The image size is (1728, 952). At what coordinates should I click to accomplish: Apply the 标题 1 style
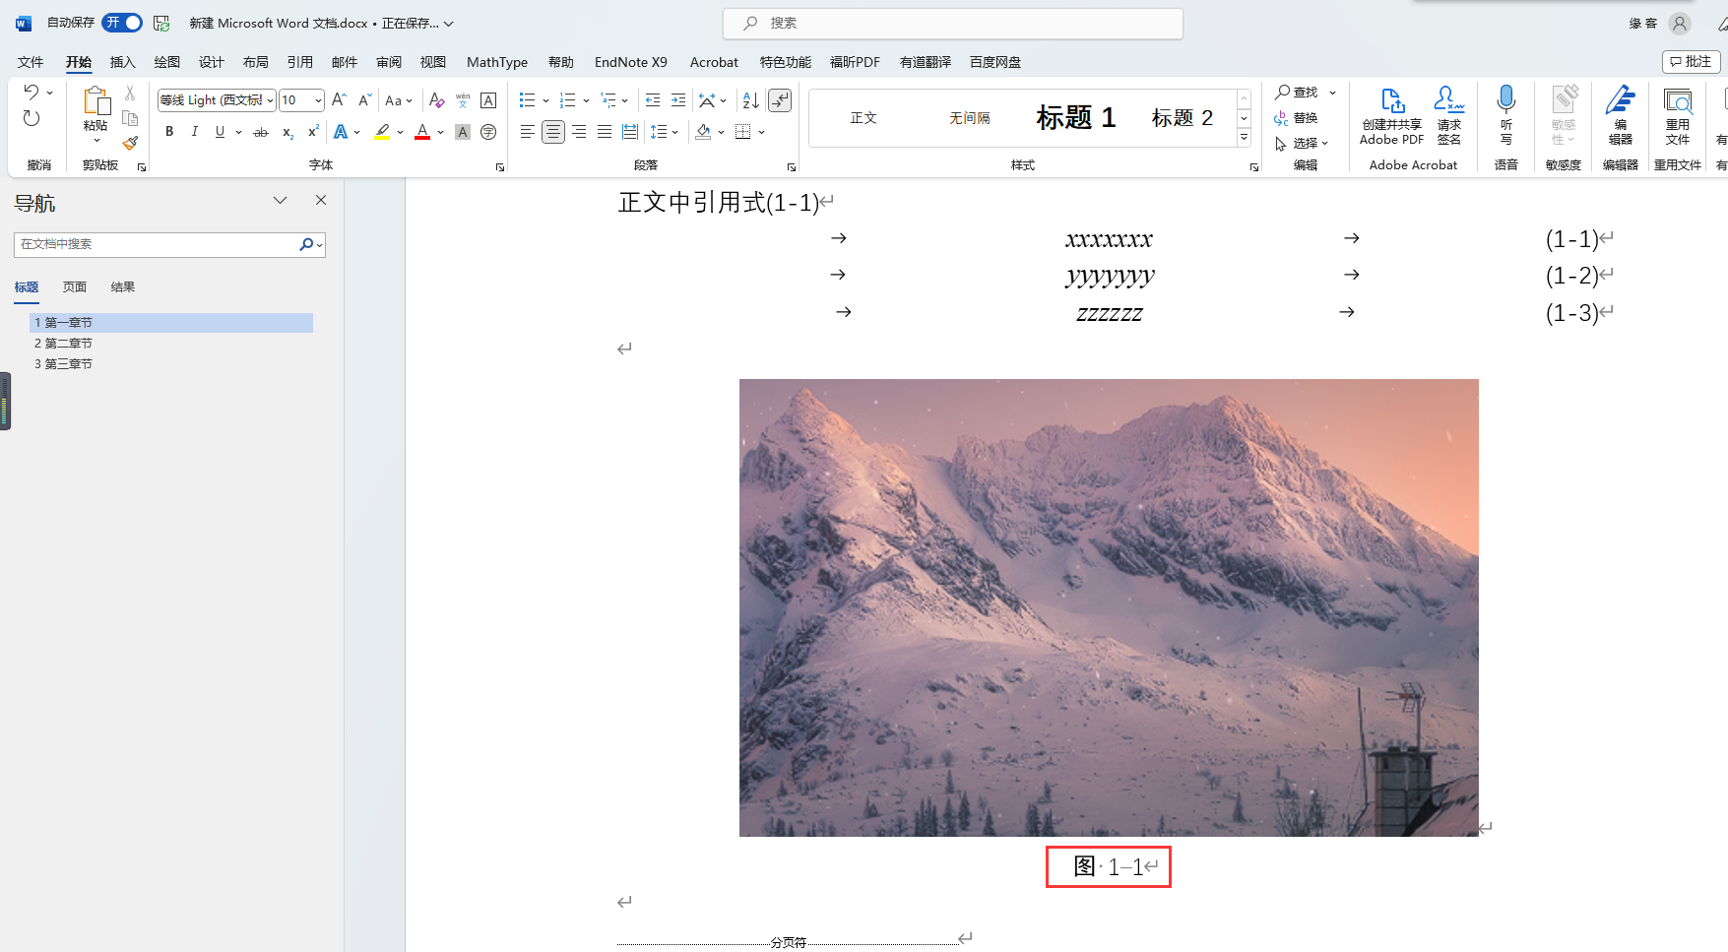click(x=1076, y=118)
